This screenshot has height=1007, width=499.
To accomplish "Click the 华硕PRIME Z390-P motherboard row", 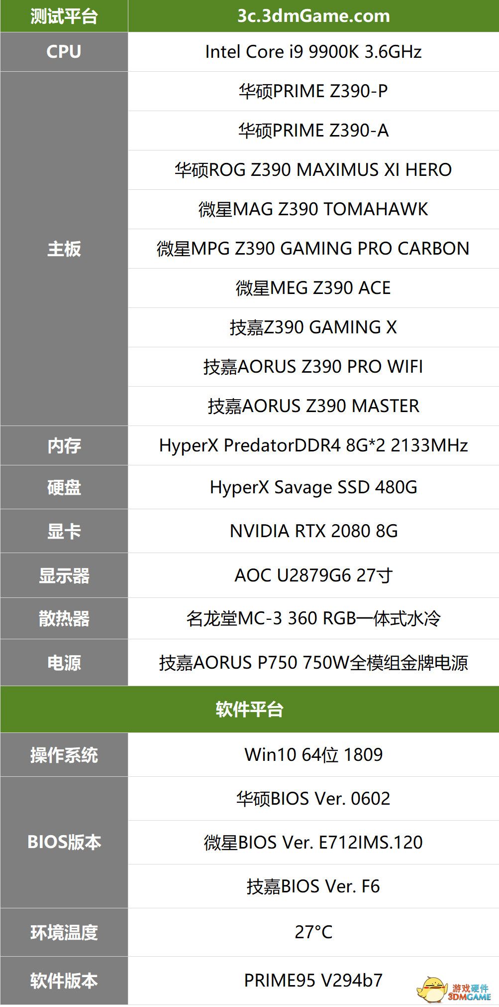I will click(x=313, y=91).
